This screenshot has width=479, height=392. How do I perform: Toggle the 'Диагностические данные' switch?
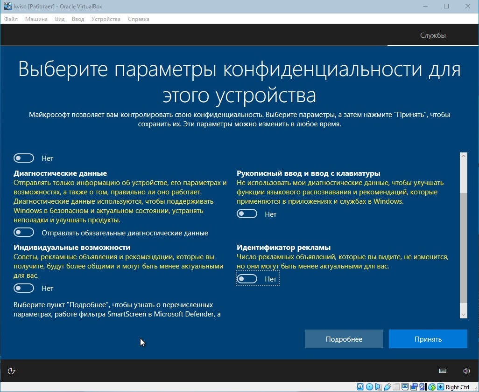tap(24, 233)
